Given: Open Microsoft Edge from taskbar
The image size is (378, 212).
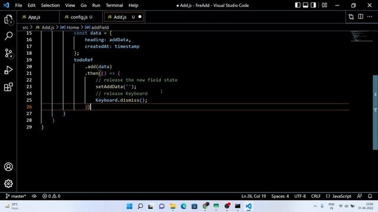Looking at the screenshot, I should tap(184, 206).
